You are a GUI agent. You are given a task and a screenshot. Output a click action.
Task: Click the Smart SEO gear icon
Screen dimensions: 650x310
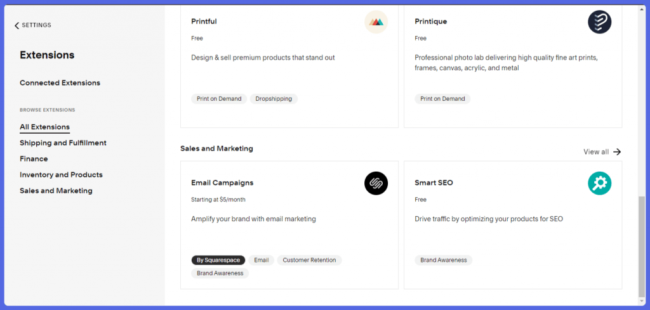coord(599,183)
